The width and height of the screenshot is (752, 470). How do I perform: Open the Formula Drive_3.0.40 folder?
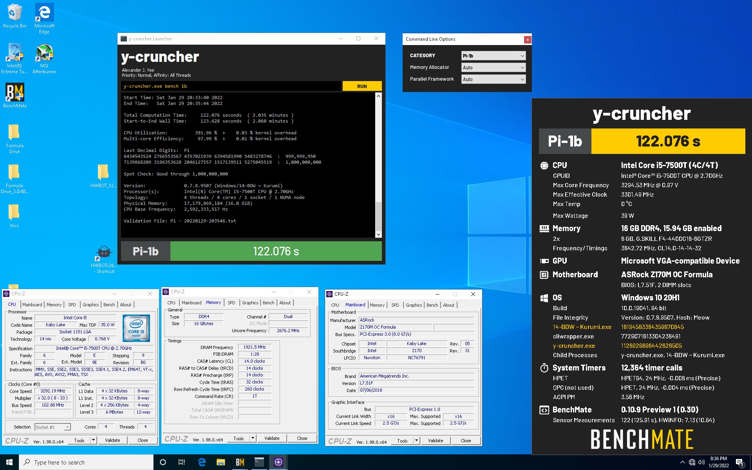pyautogui.click(x=14, y=179)
